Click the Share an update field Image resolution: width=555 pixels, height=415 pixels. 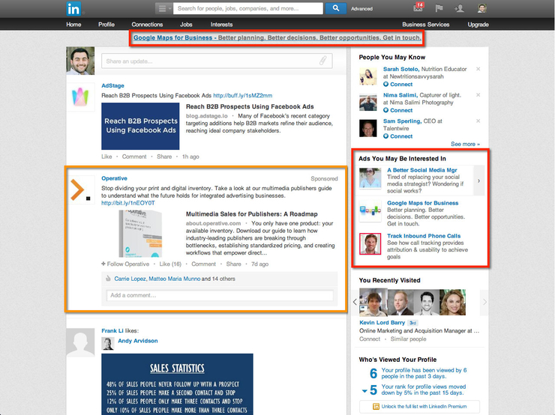[217, 61]
